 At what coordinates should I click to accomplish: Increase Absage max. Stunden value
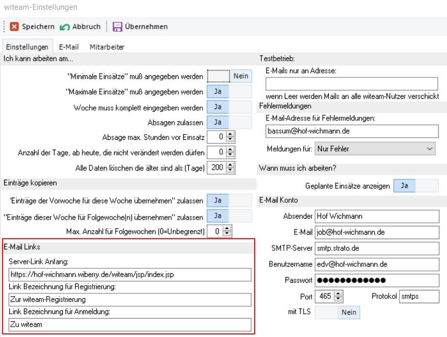click(230, 135)
